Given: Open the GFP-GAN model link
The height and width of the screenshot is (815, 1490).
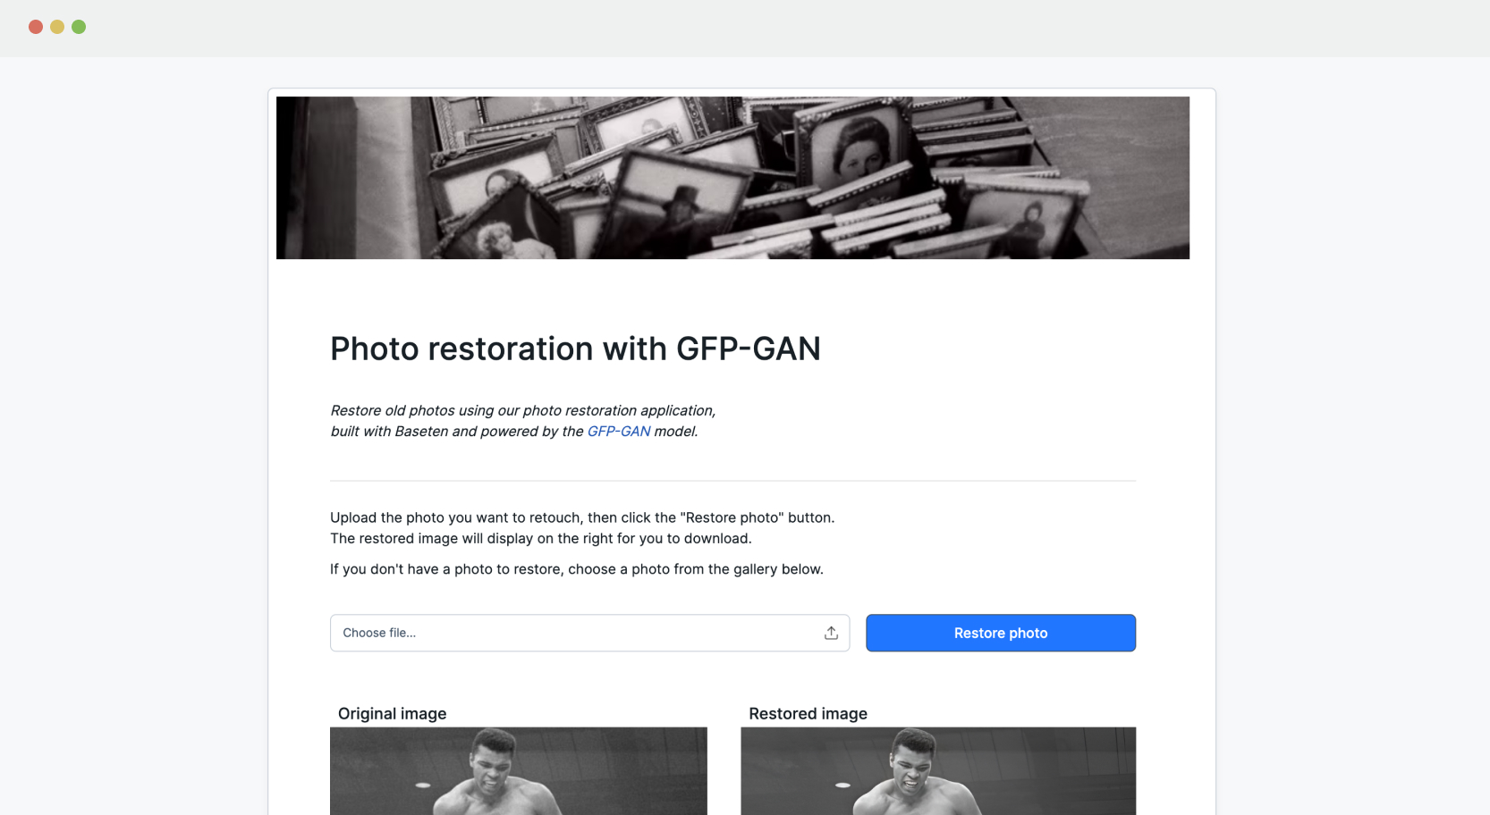Looking at the screenshot, I should 618,431.
